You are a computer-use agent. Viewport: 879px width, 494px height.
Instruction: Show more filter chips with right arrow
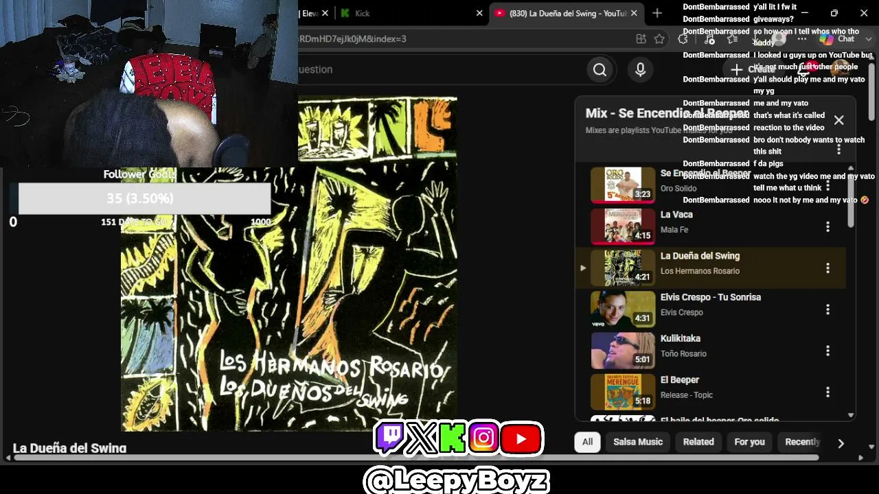coord(841,443)
